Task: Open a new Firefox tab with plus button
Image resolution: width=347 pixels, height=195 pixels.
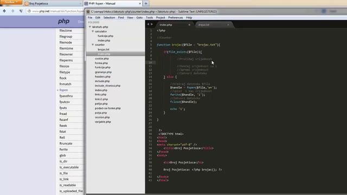Action: coord(146,4)
